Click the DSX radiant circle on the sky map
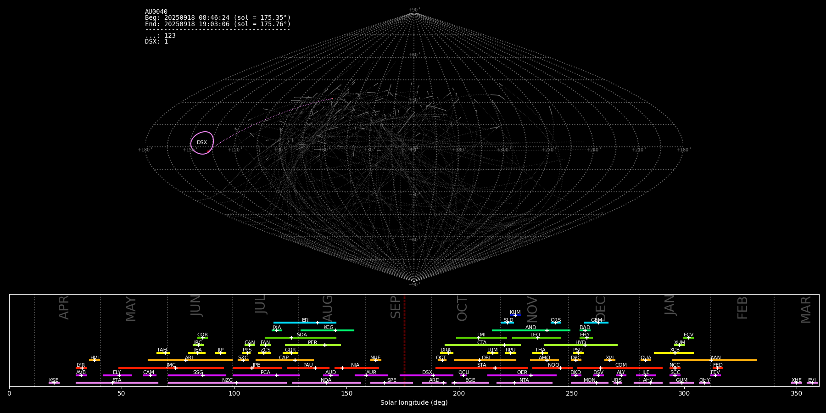This screenshot has width=826, height=413. click(x=202, y=143)
